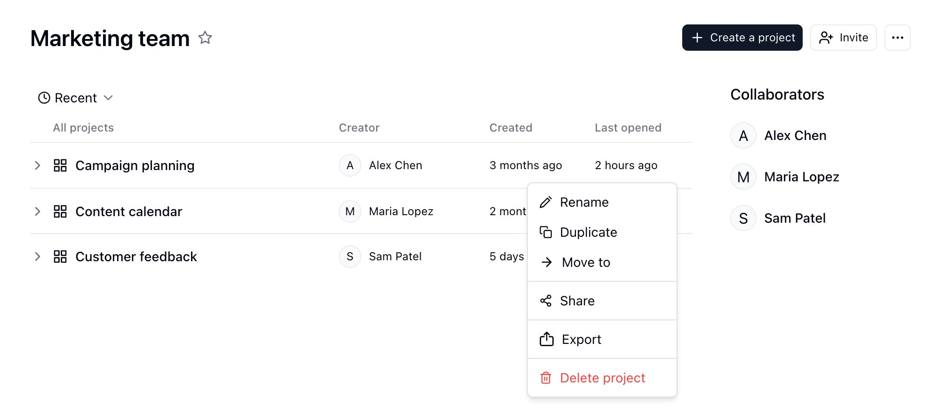Image resolution: width=941 pixels, height=420 pixels.
Task: Expand the Campaign planning project row
Action: [x=38, y=165]
